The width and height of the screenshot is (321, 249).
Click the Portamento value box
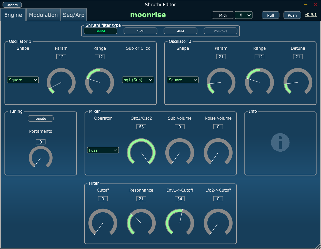(41, 142)
